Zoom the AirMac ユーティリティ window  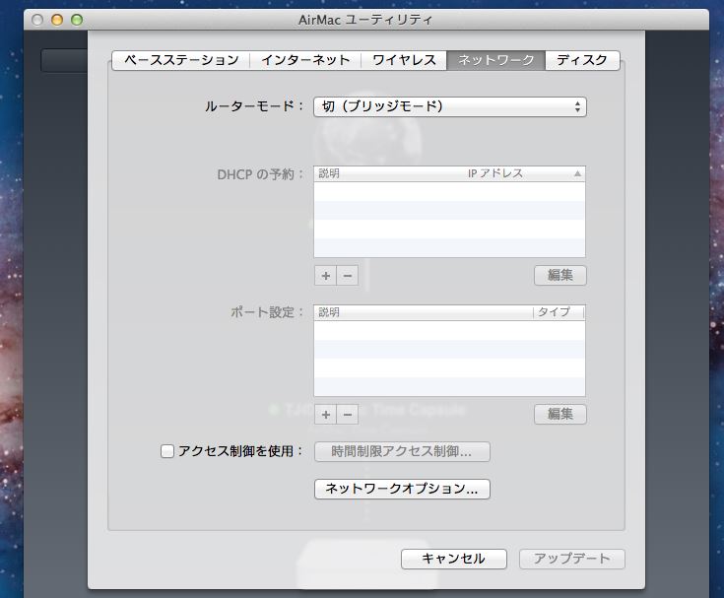click(x=77, y=20)
